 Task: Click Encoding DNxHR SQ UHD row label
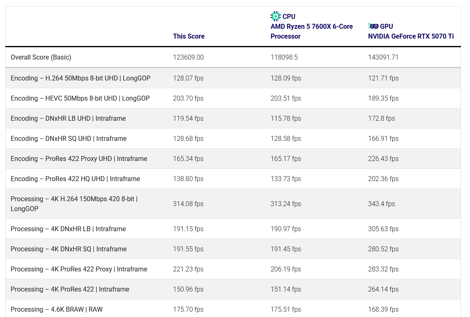pyautogui.click(x=69, y=138)
